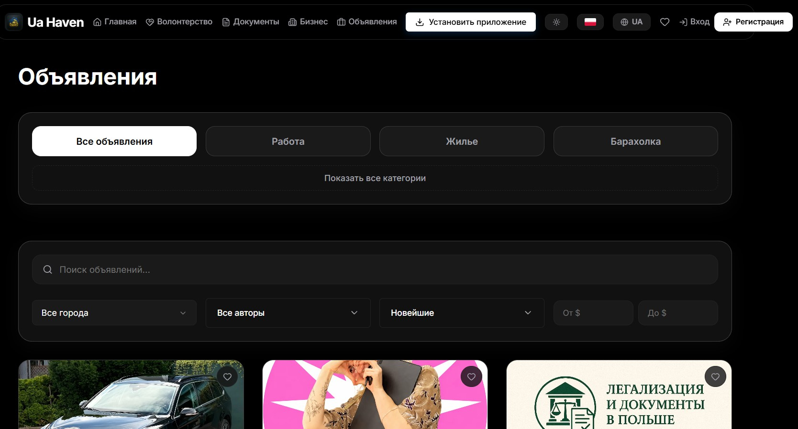Click the Ua Haven logo icon
Image resolution: width=798 pixels, height=429 pixels.
(x=14, y=22)
